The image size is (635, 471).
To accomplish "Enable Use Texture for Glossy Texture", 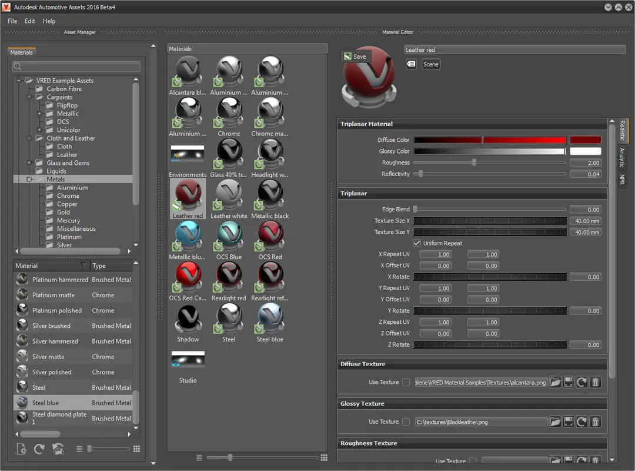I will point(406,422).
